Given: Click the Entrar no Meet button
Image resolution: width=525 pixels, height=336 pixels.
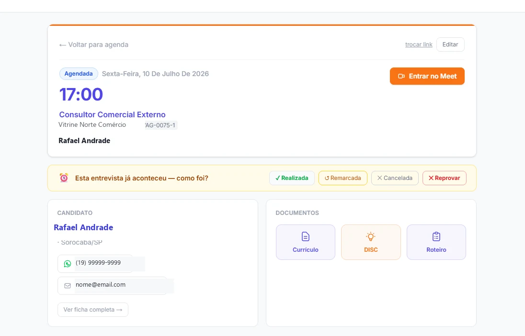Looking at the screenshot, I should 427,76.
